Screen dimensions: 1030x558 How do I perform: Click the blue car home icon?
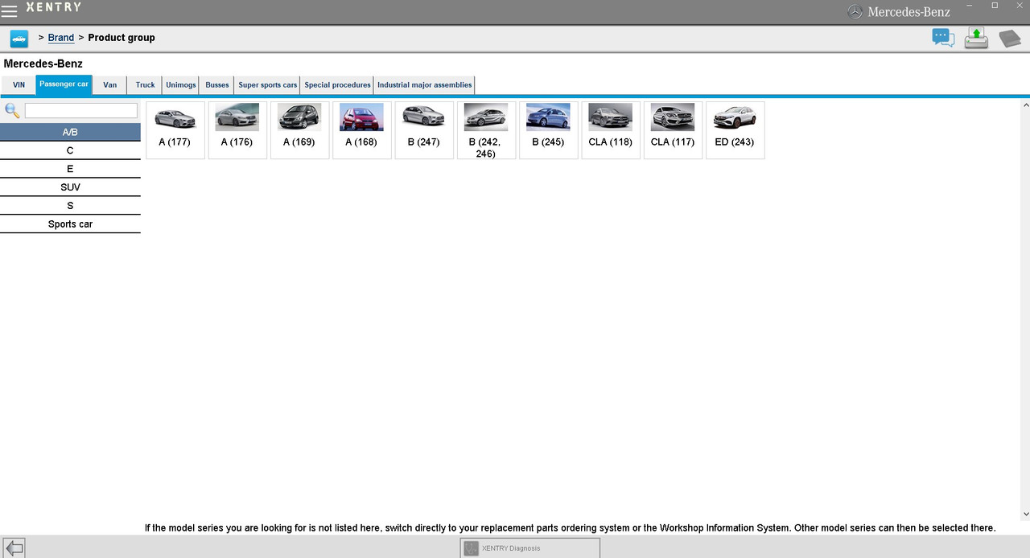[19, 39]
